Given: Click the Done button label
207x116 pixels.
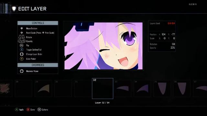Looking at the screenshot, I should click(33, 110).
